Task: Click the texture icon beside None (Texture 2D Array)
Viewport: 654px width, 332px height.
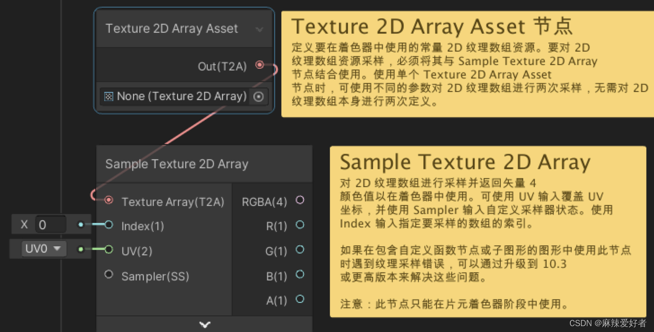Action: point(108,96)
